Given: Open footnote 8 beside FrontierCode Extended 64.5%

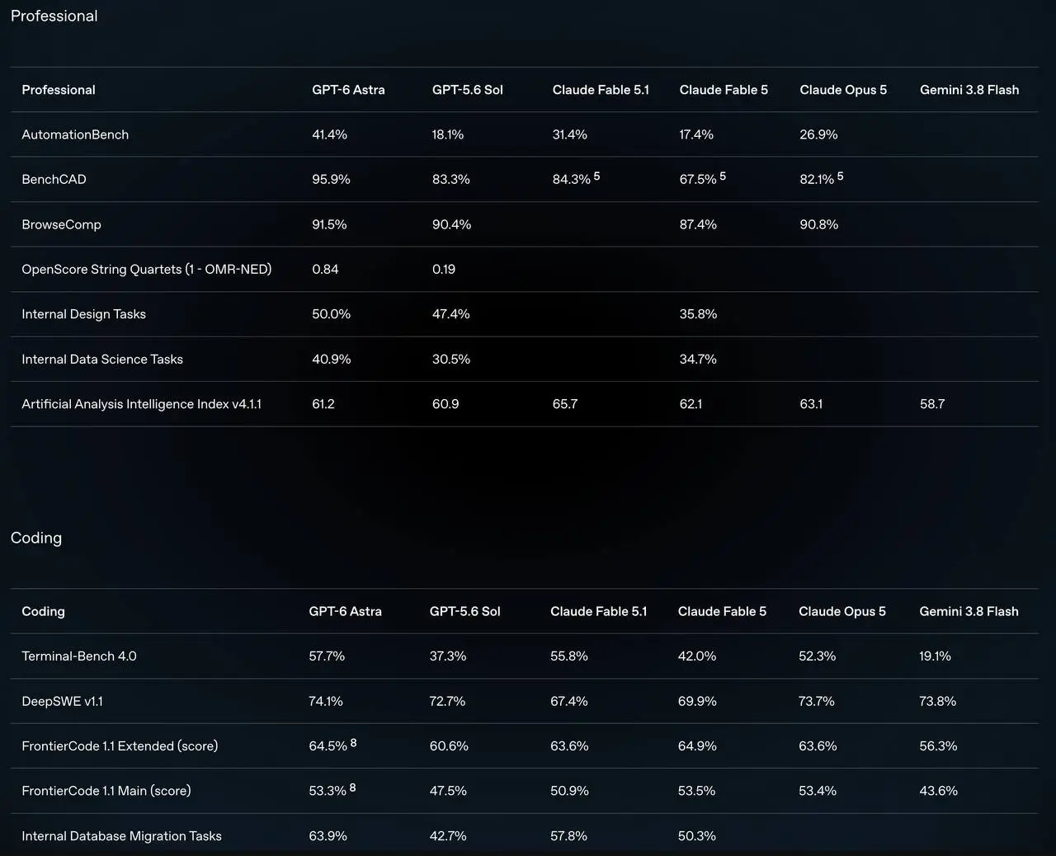Looking at the screenshot, I should point(353,743).
